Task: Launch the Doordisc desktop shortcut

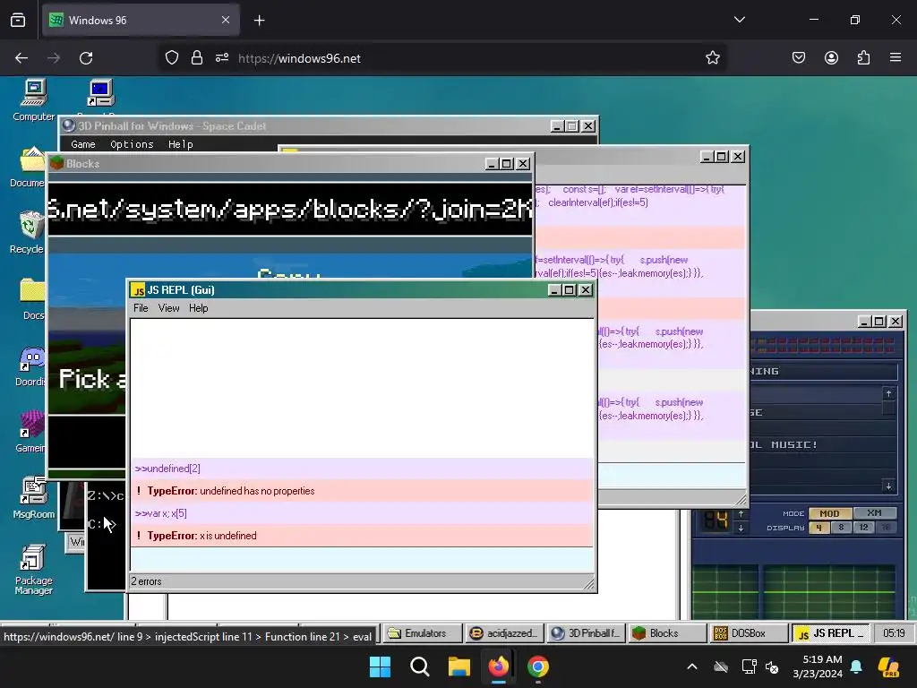Action: pyautogui.click(x=30, y=365)
